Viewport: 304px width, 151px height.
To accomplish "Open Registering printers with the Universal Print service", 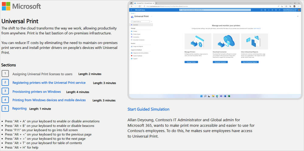I will (x=49, y=83).
